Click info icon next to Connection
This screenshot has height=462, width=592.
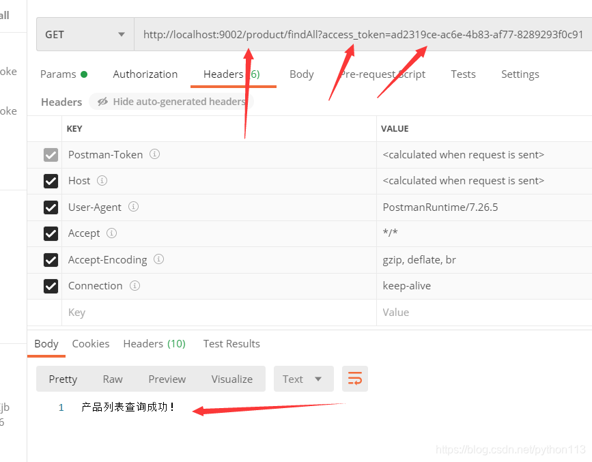point(135,285)
